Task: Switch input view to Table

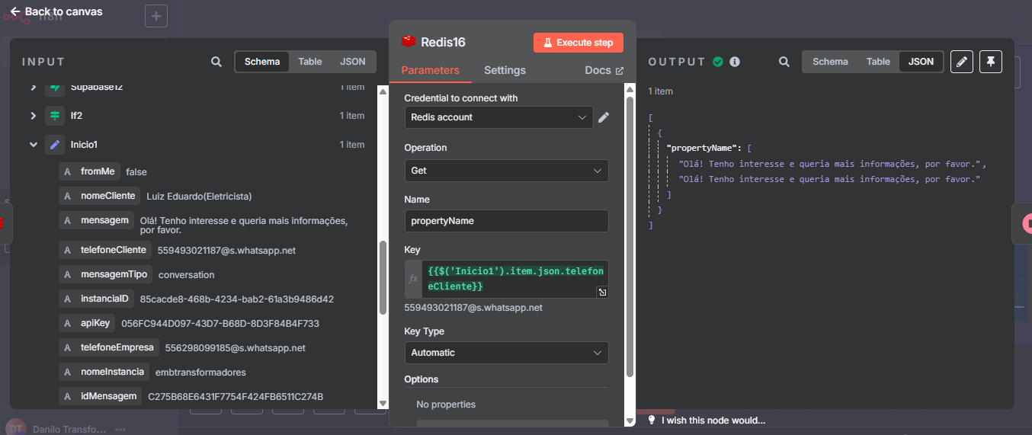Action: (310, 62)
